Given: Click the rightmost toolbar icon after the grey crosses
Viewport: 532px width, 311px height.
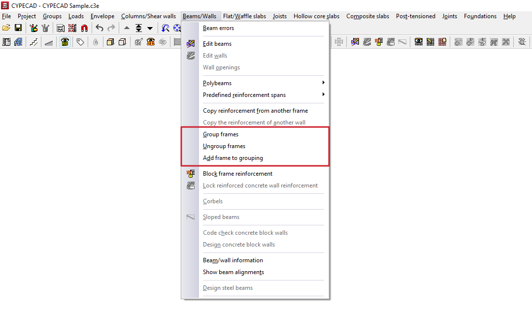Looking at the screenshot, I should 522,42.
